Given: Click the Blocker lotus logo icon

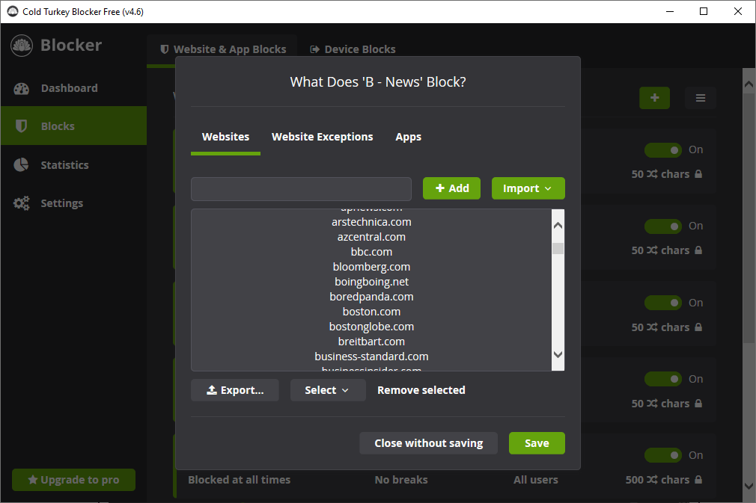Looking at the screenshot, I should coord(22,46).
